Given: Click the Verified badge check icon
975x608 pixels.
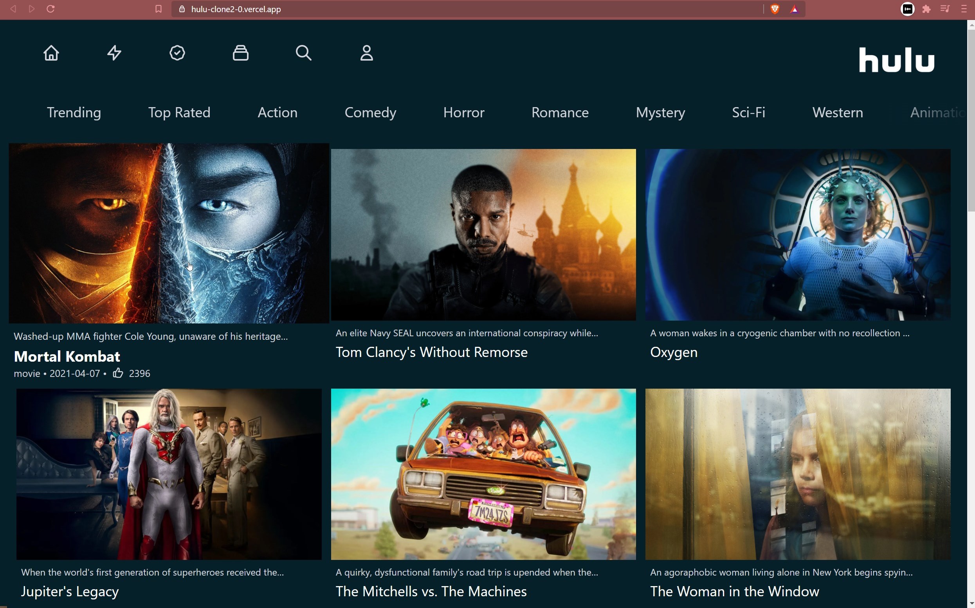Looking at the screenshot, I should (x=177, y=53).
